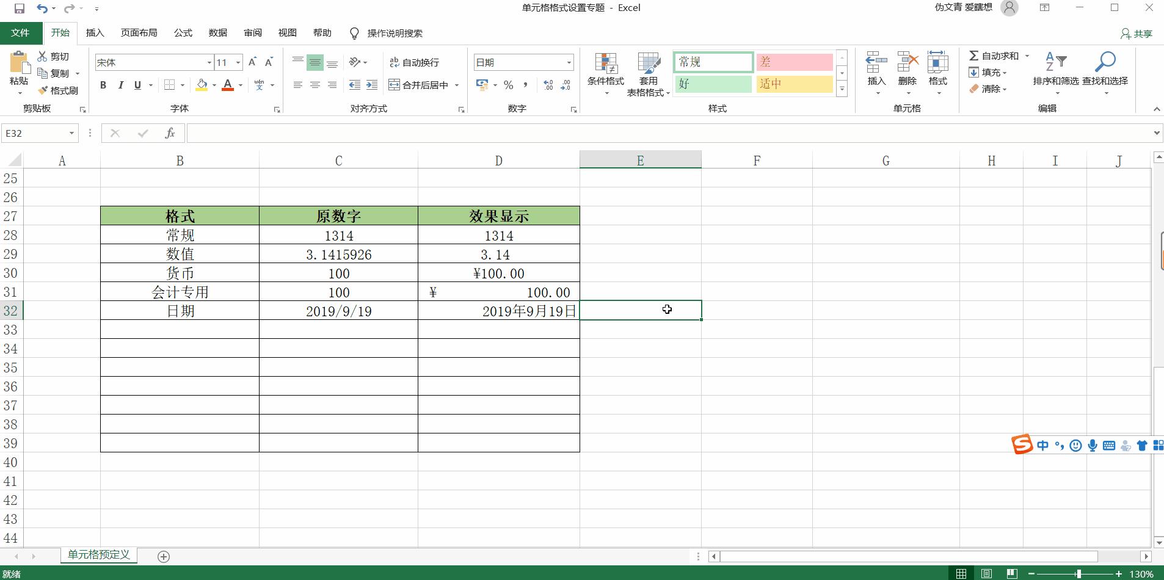Toggle bold formatting

click(103, 85)
